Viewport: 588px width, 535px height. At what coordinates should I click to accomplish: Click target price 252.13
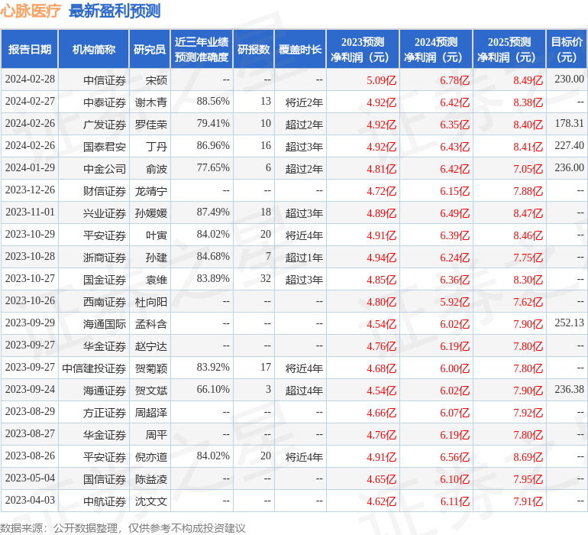(569, 323)
